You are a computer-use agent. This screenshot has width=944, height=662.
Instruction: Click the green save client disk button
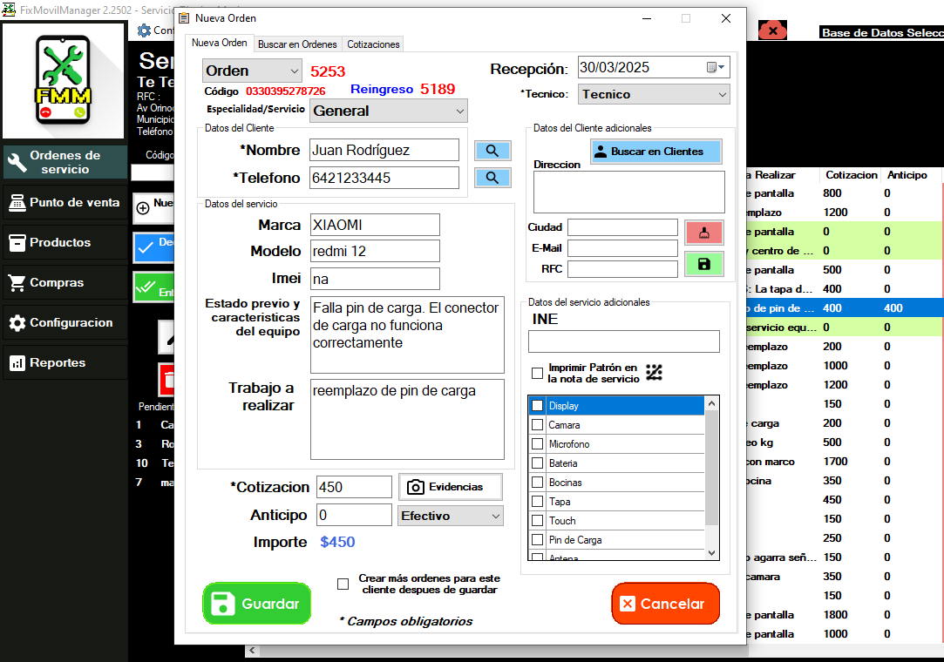pyautogui.click(x=703, y=264)
